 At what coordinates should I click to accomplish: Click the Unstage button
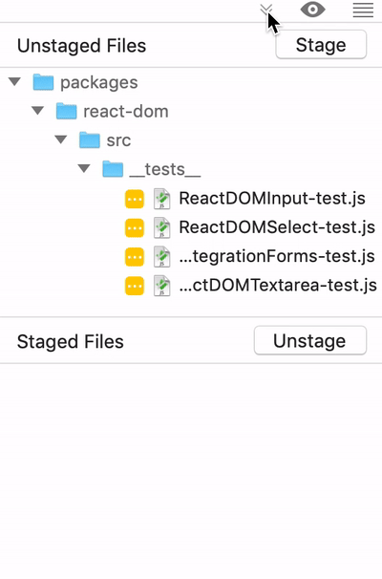(x=310, y=340)
